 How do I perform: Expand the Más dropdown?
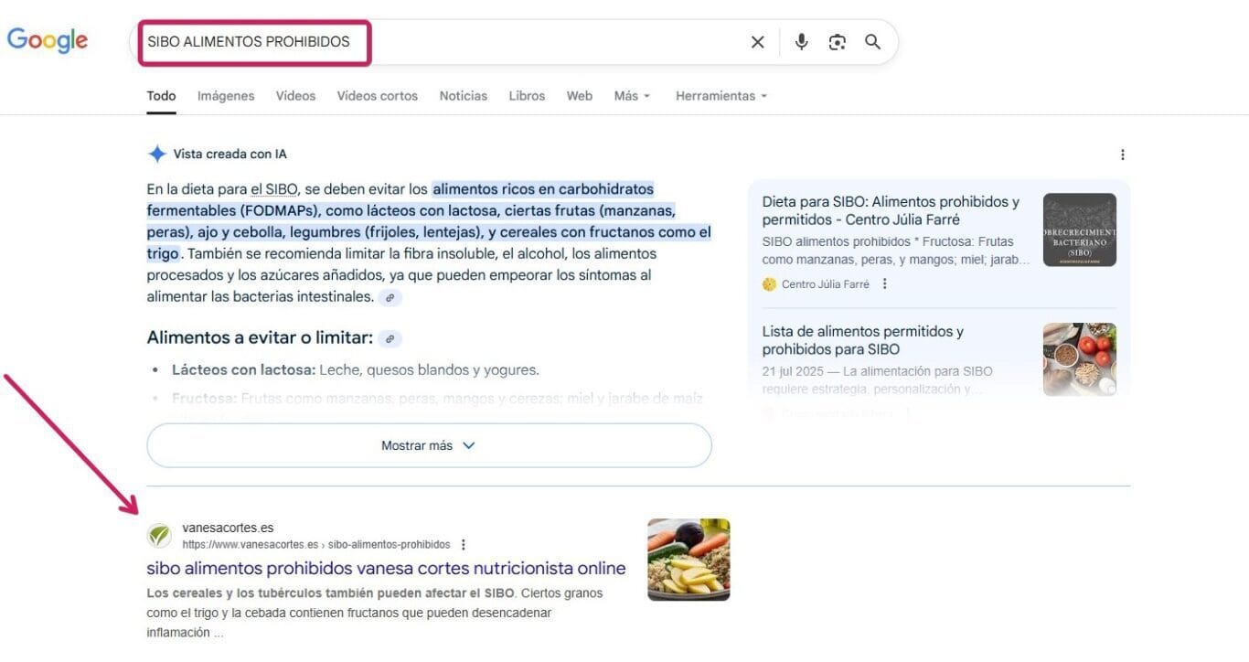click(x=632, y=96)
